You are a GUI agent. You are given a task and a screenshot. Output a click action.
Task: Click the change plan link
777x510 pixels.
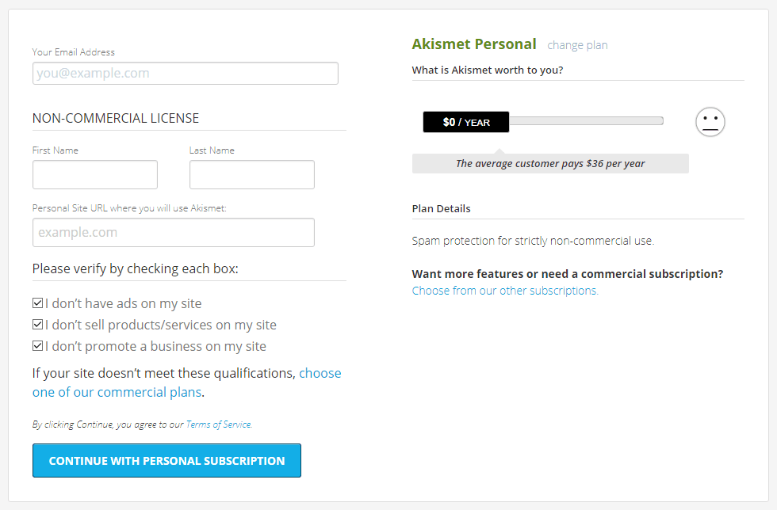tap(577, 45)
